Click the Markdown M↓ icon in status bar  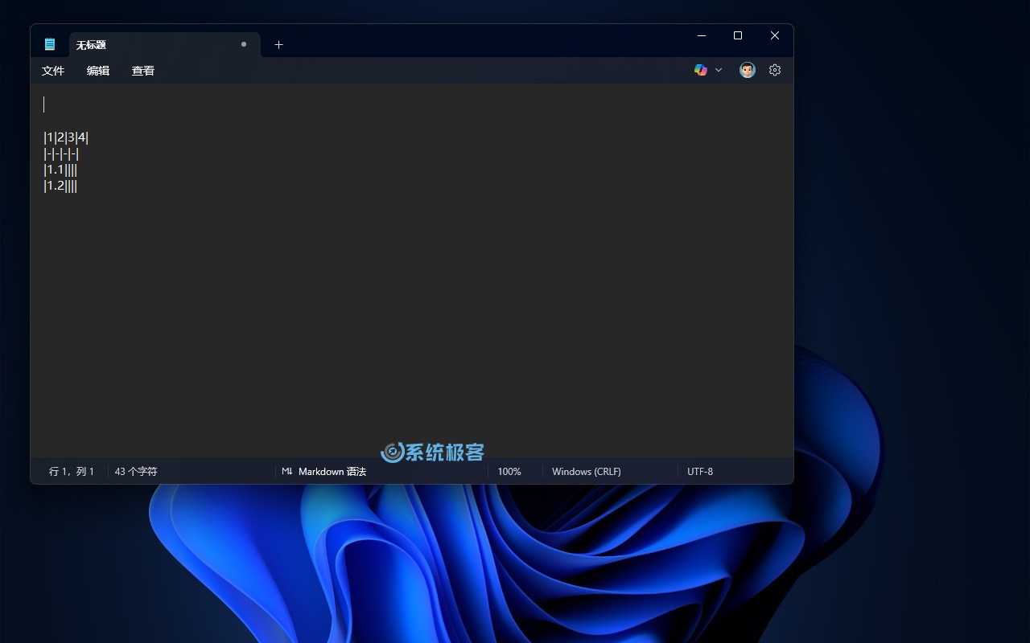point(287,471)
